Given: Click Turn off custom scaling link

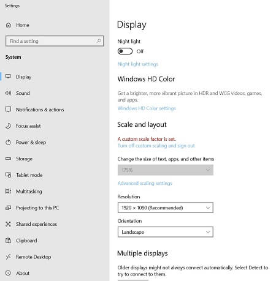Looking at the screenshot, I should [x=156, y=146].
